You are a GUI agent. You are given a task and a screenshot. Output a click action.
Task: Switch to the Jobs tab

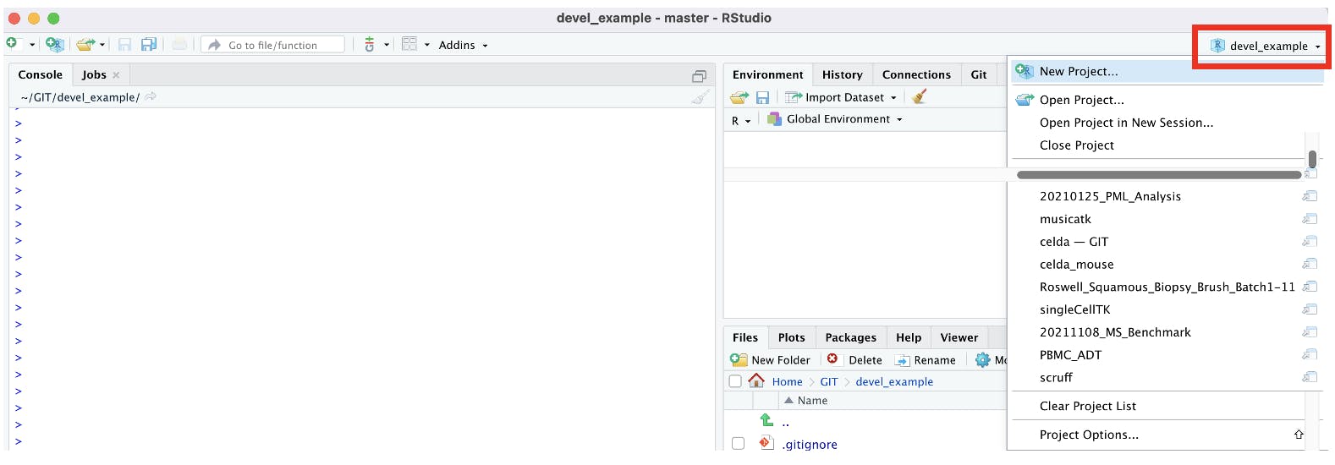point(94,74)
